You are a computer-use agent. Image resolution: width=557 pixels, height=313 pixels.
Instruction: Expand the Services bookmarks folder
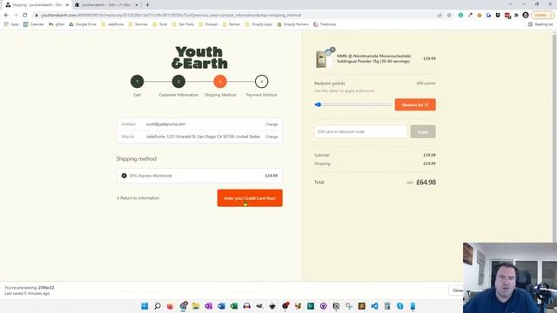(138, 24)
